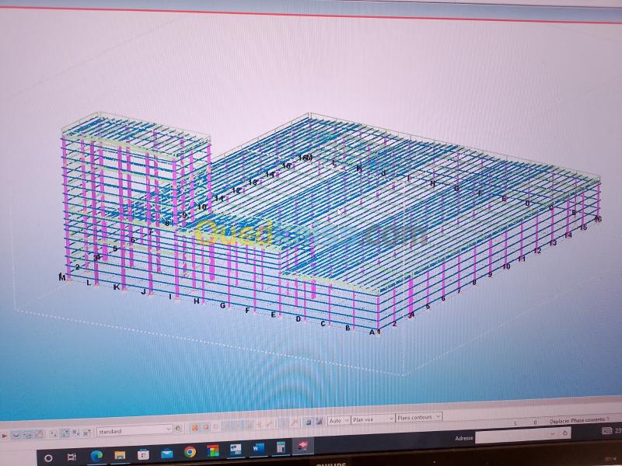Viewport: 622px width, 466px height.
Task: Open the taskbar app right of Word
Action: pos(281,448)
